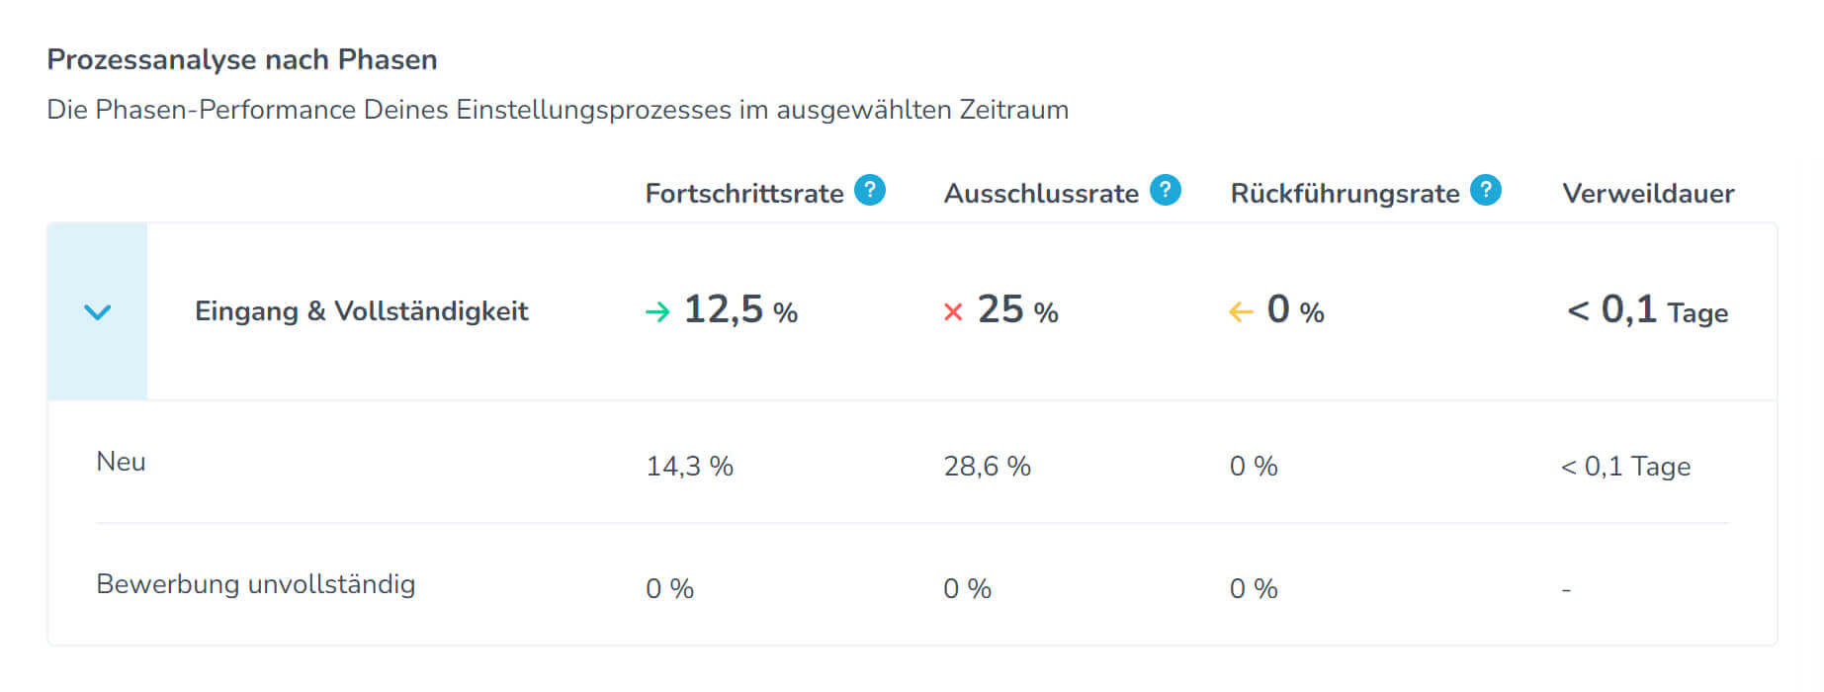This screenshot has height=692, width=1824.
Task: Select the Bewerbung unvollständig row
Action: point(255,584)
